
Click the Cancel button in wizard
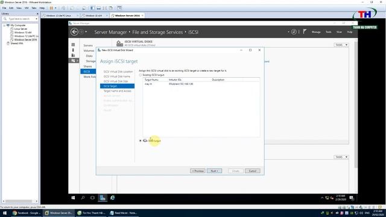click(253, 171)
